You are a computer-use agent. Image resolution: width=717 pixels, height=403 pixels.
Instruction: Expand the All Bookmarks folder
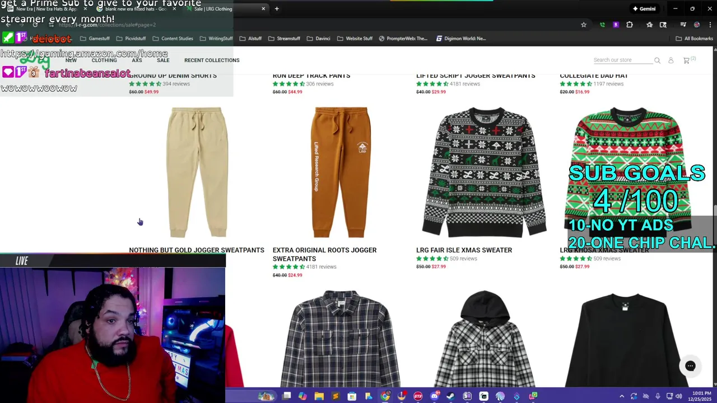coord(694,39)
